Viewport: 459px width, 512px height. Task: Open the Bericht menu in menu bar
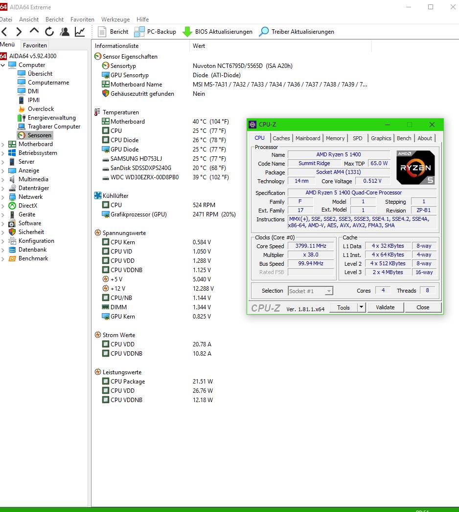pos(55,20)
